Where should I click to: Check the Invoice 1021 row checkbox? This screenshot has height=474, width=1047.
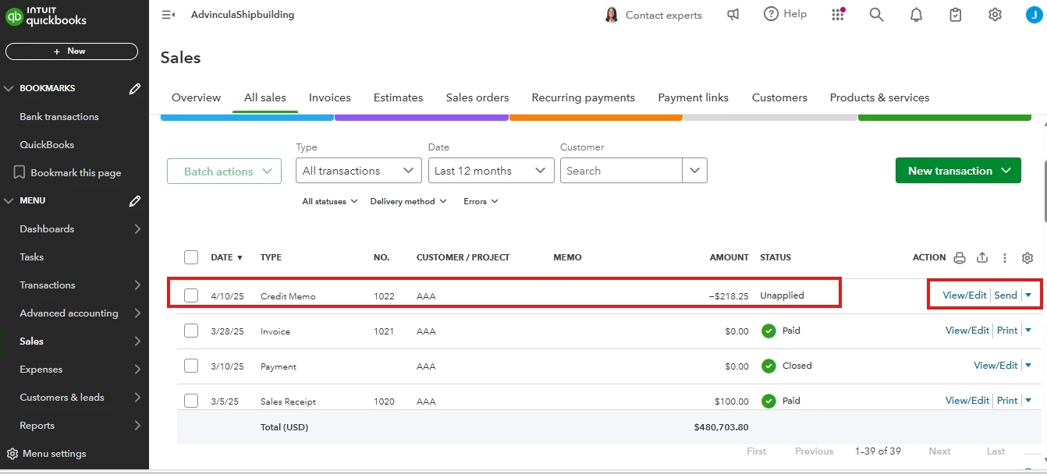tap(191, 331)
